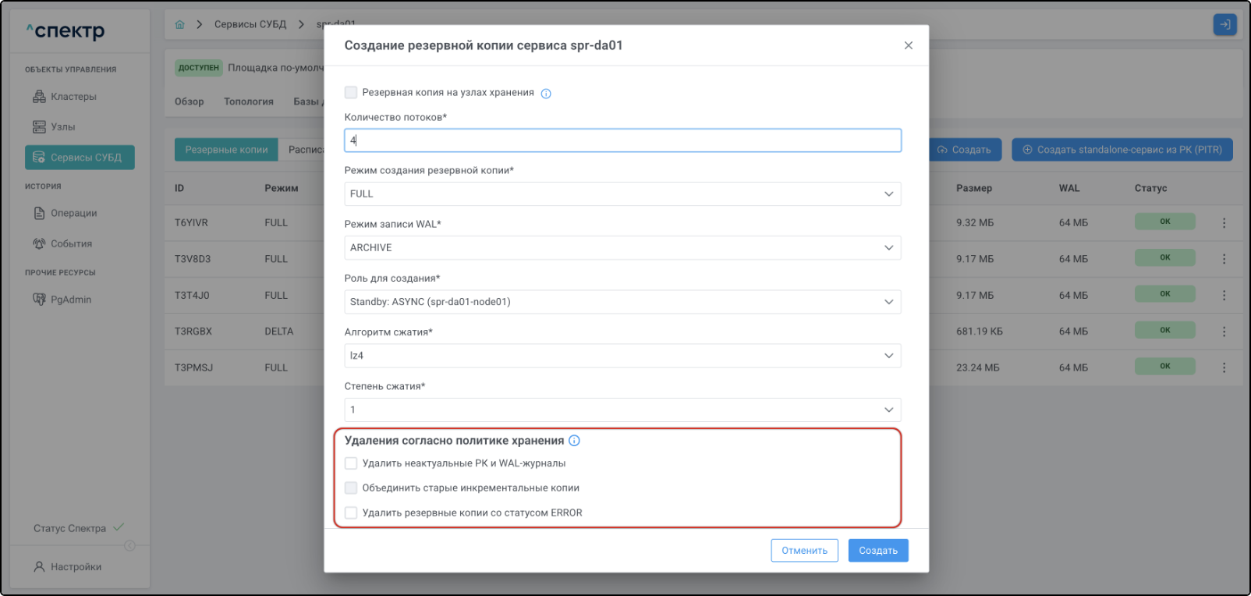This screenshot has width=1251, height=596.
Task: Open the Топология tab
Action: coord(249,101)
